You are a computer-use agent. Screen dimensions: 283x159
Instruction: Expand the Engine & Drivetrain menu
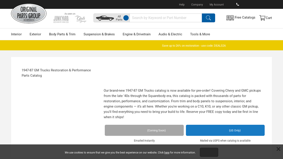tap(137, 34)
